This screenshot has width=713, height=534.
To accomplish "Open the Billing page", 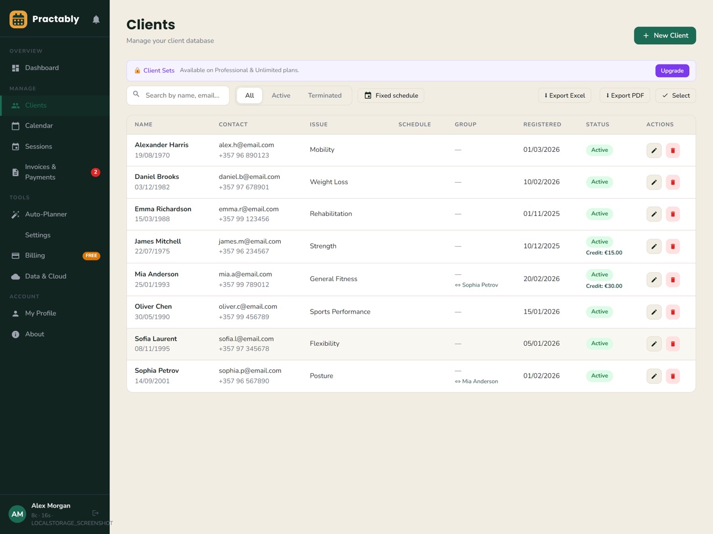I will 55,256.
